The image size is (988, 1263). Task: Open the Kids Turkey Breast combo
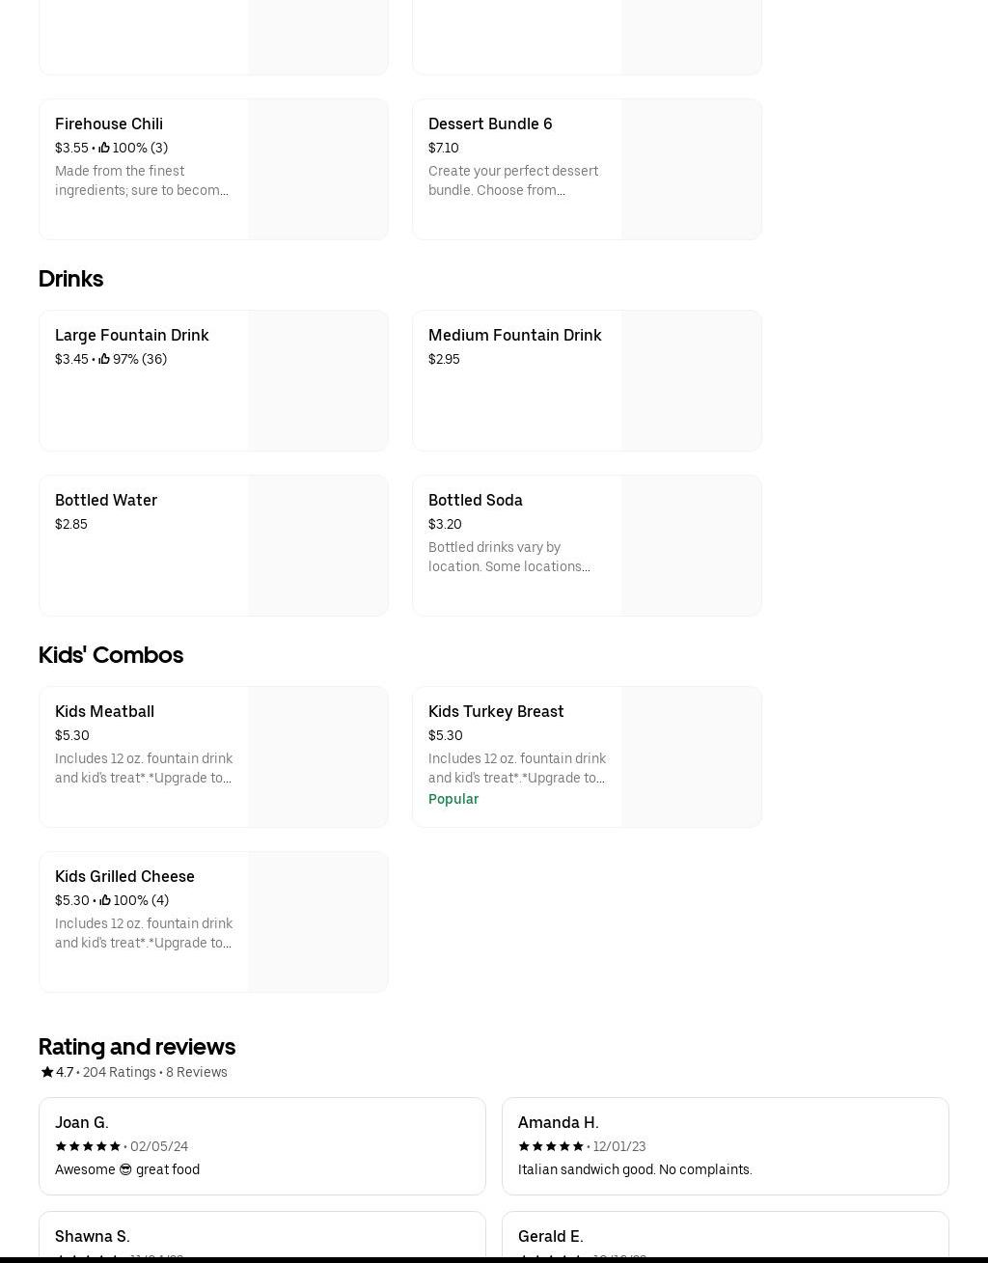click(496, 711)
